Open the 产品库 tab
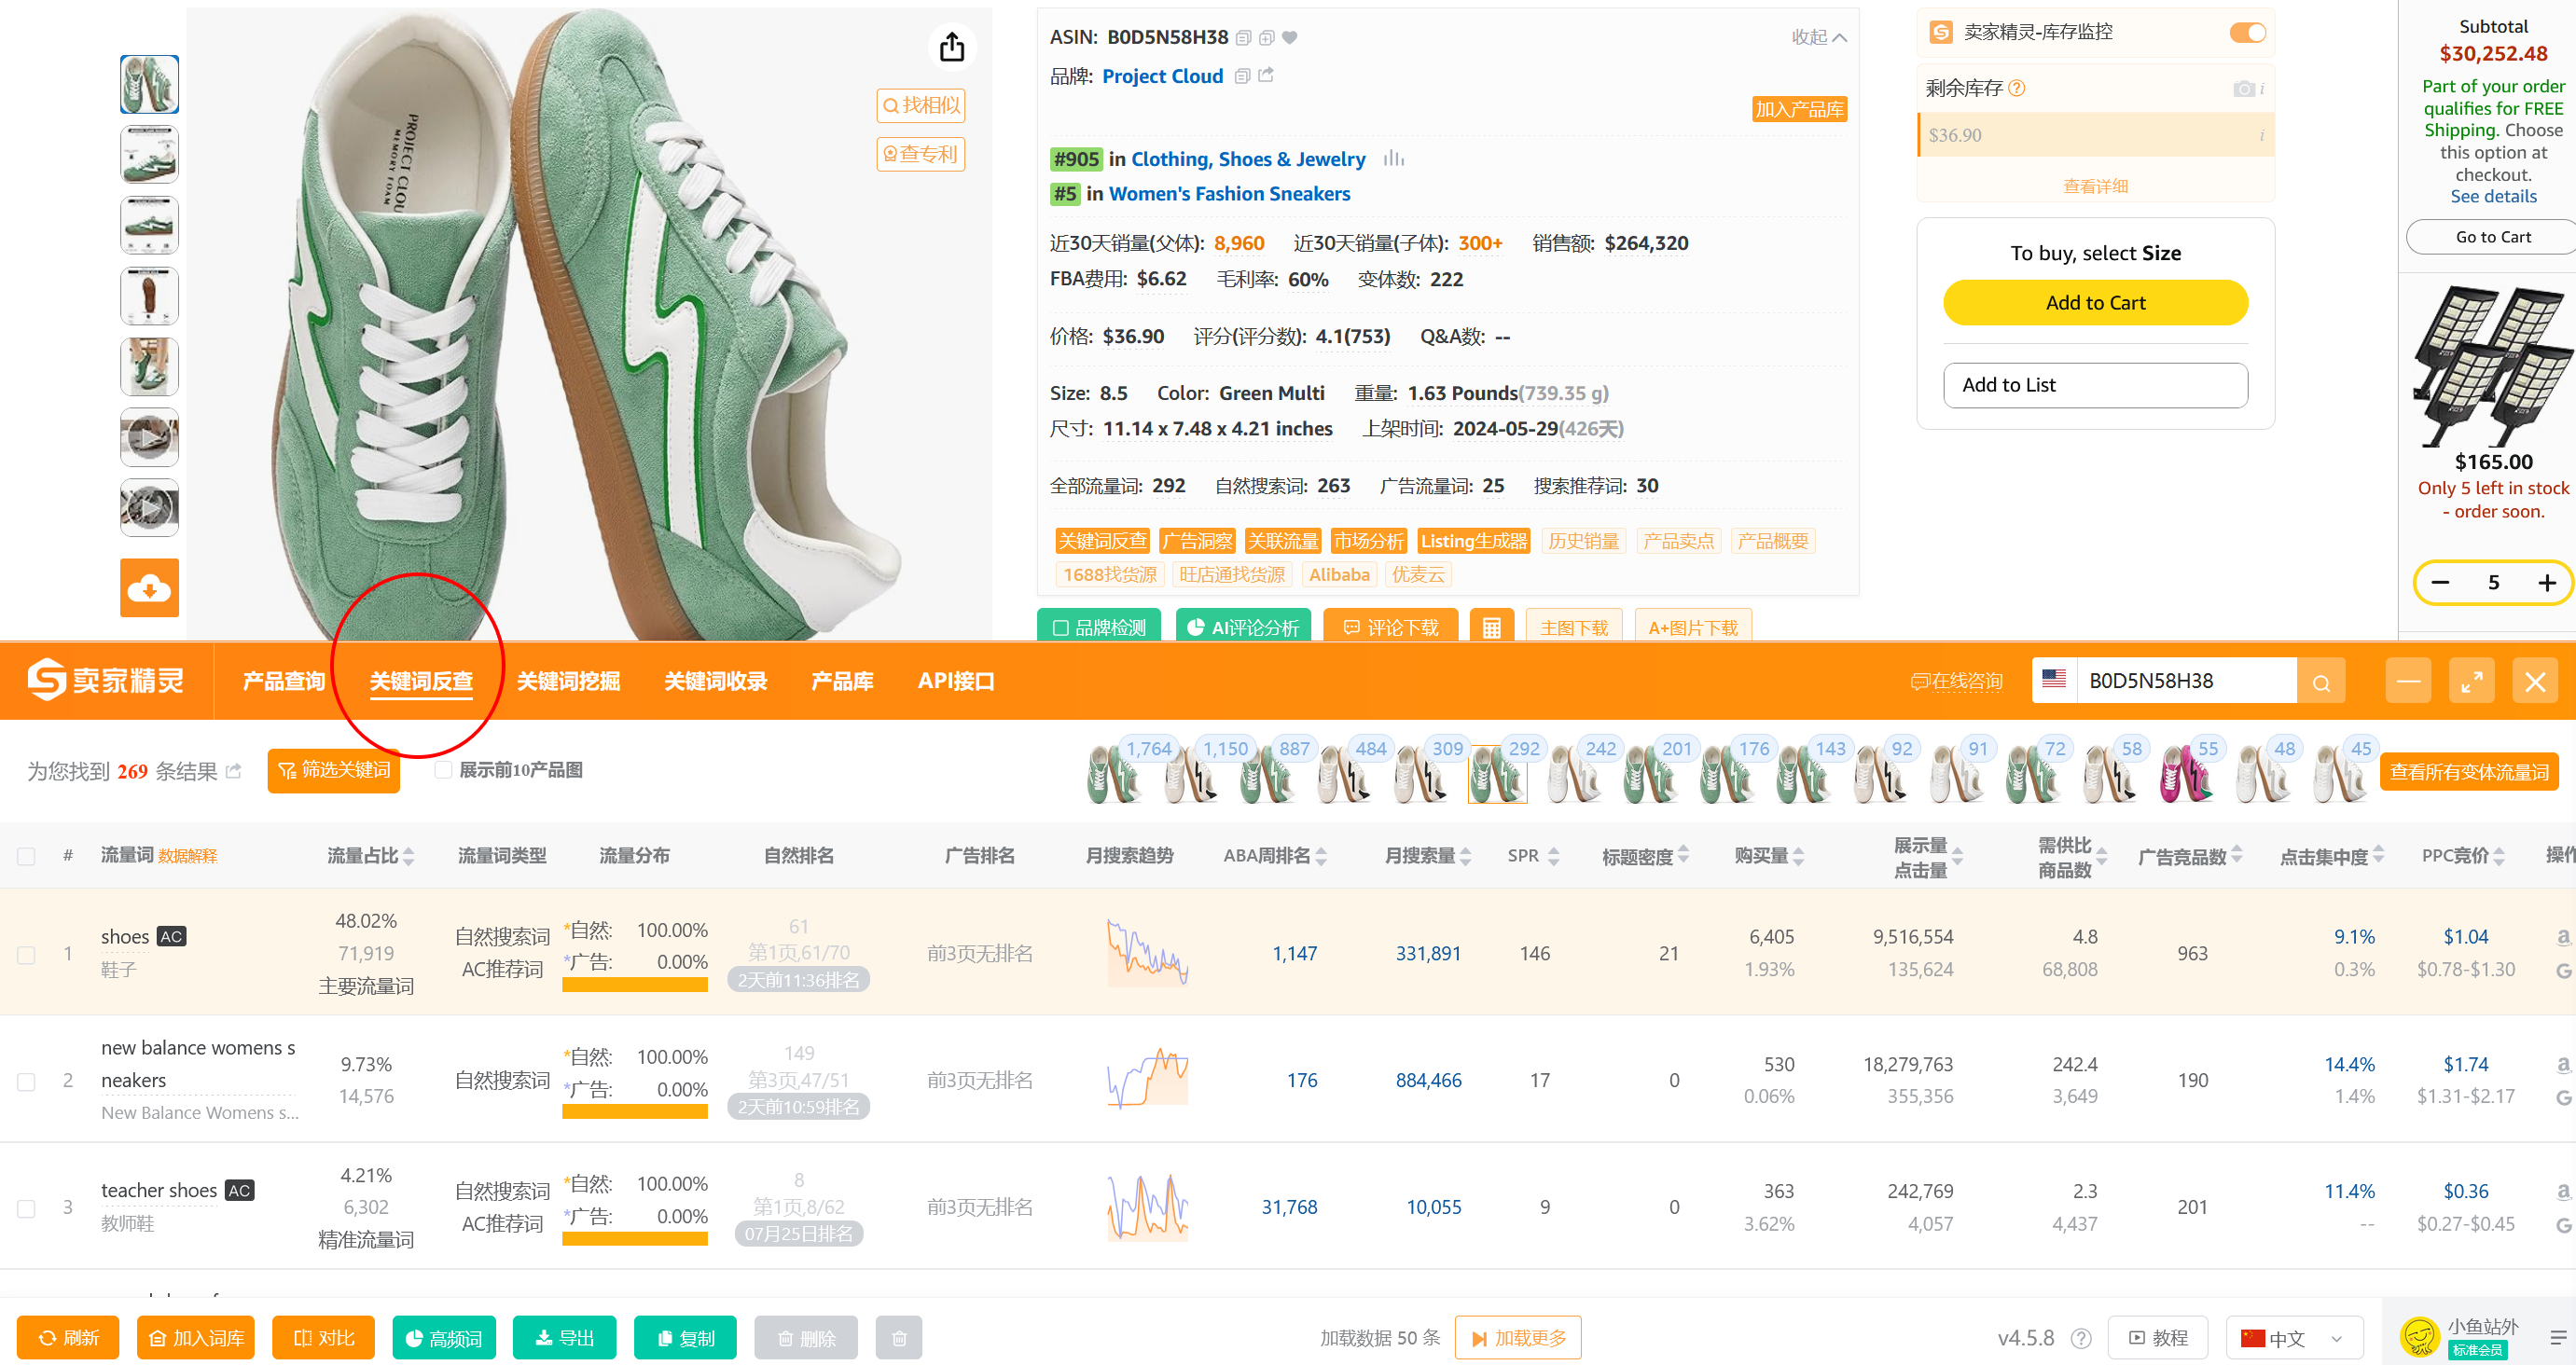 click(x=842, y=681)
